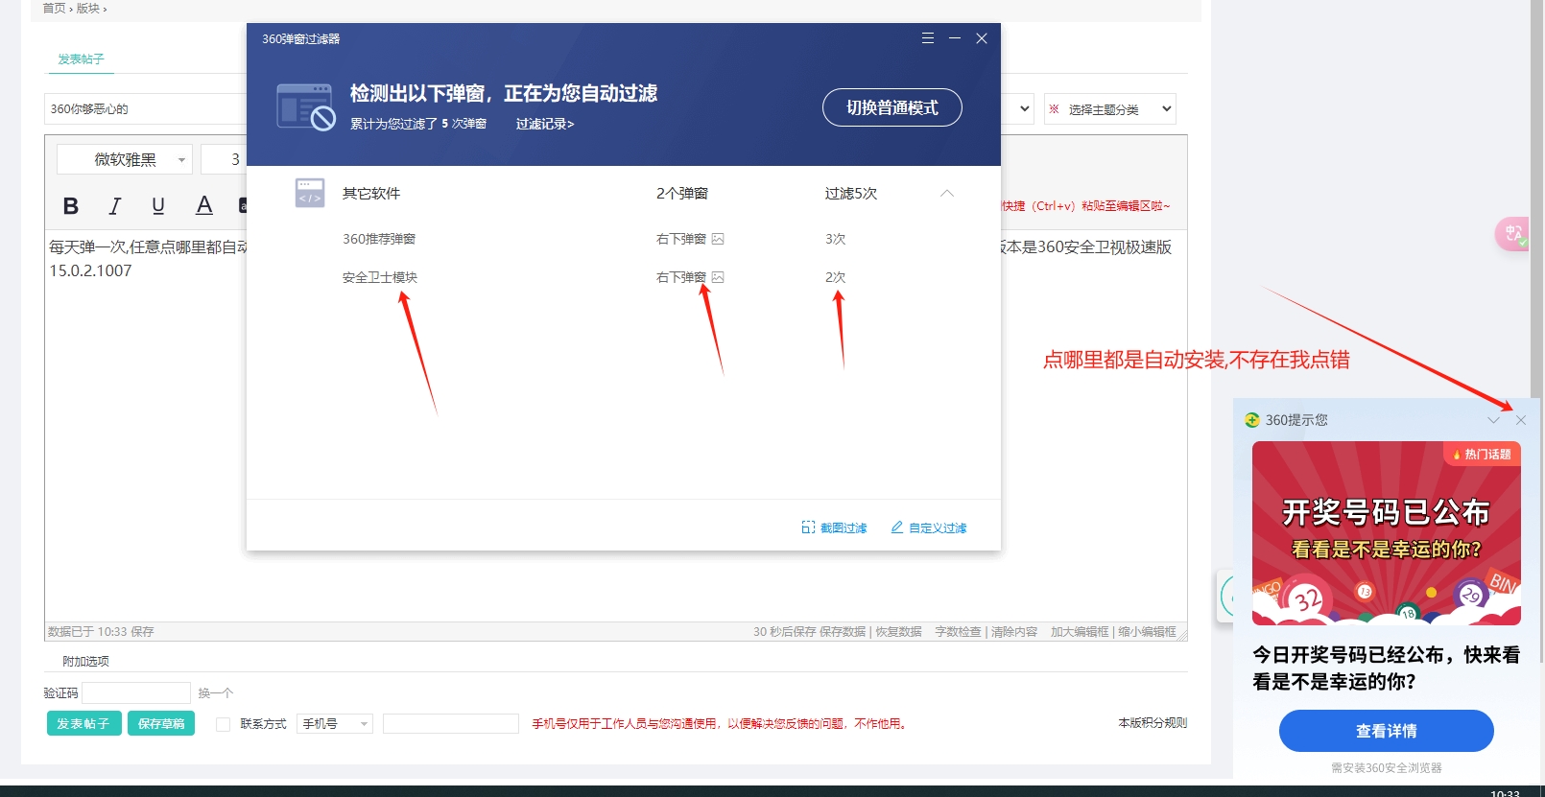Image resolution: width=1545 pixels, height=797 pixels.
Task: Click the lottery ad banner image
Action: click(1387, 533)
